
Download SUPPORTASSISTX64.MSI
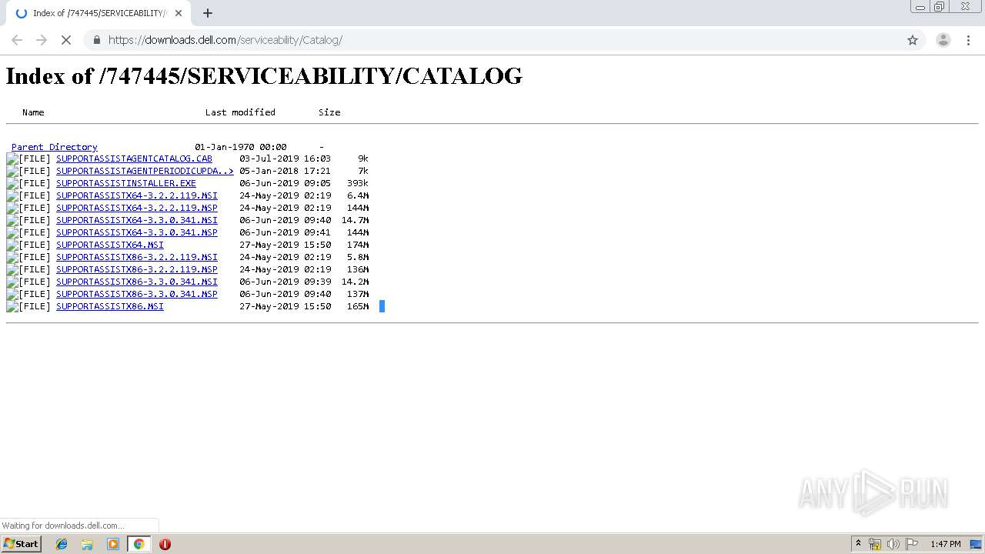click(x=110, y=245)
